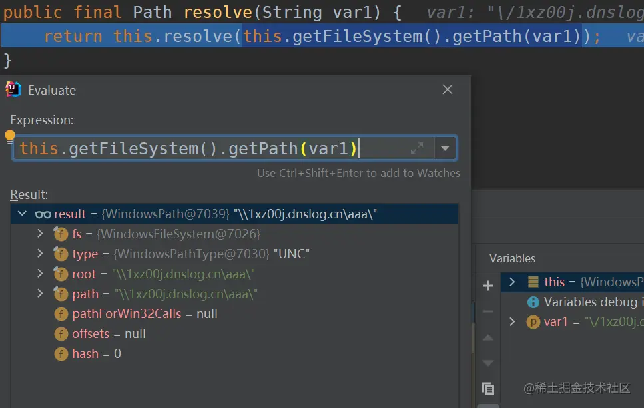Click the Result label

(x=29, y=194)
